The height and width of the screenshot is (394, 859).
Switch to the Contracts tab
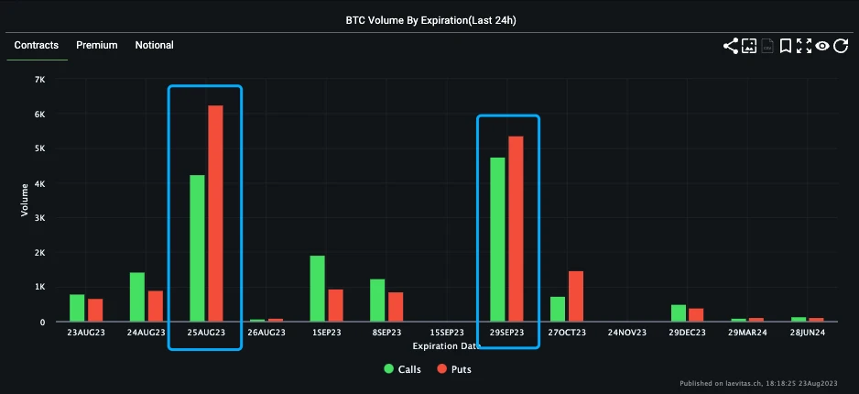36,46
